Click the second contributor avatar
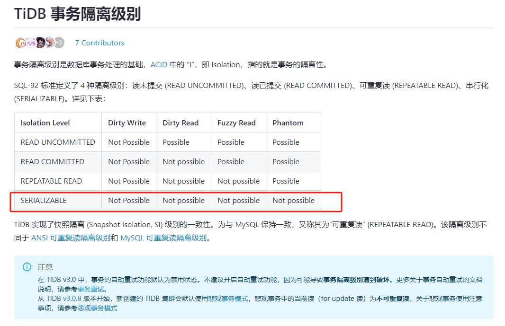 point(31,43)
